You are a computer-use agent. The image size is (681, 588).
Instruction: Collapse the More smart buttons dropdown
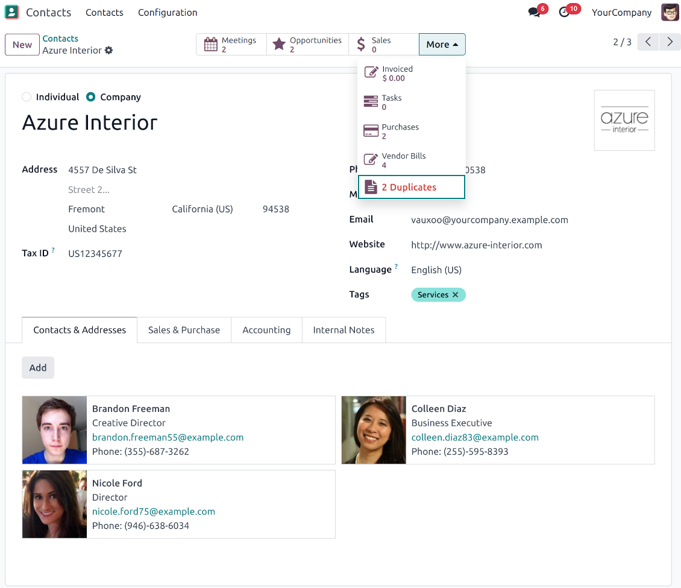click(x=442, y=44)
